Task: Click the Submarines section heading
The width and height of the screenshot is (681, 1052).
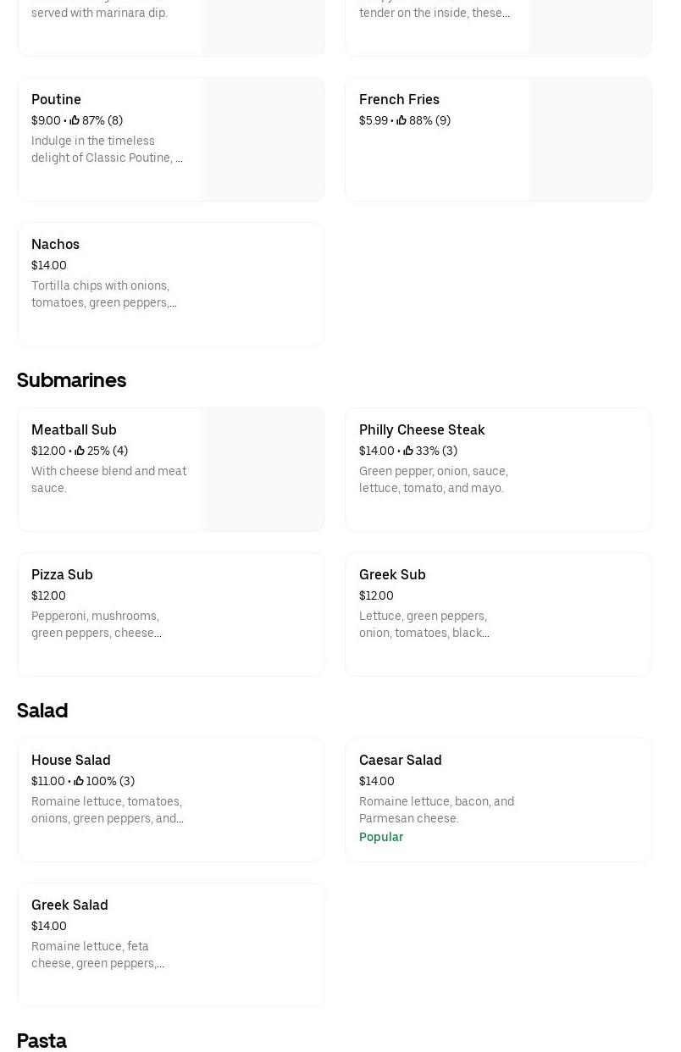Action: 71,380
